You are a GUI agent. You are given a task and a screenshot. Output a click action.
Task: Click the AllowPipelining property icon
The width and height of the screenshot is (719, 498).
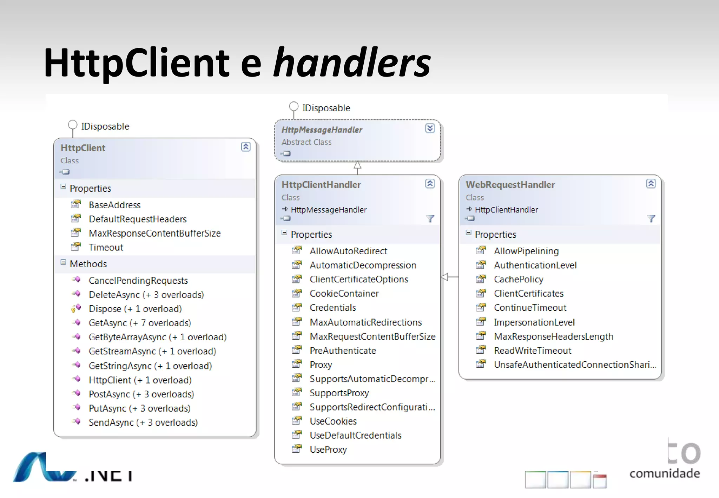(481, 250)
